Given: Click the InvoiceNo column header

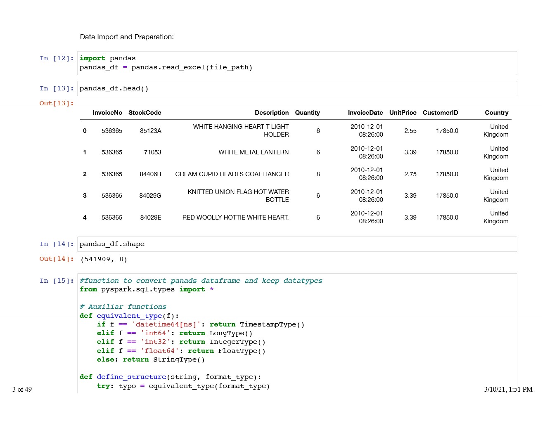Looking at the screenshot, I should click(x=107, y=113).
